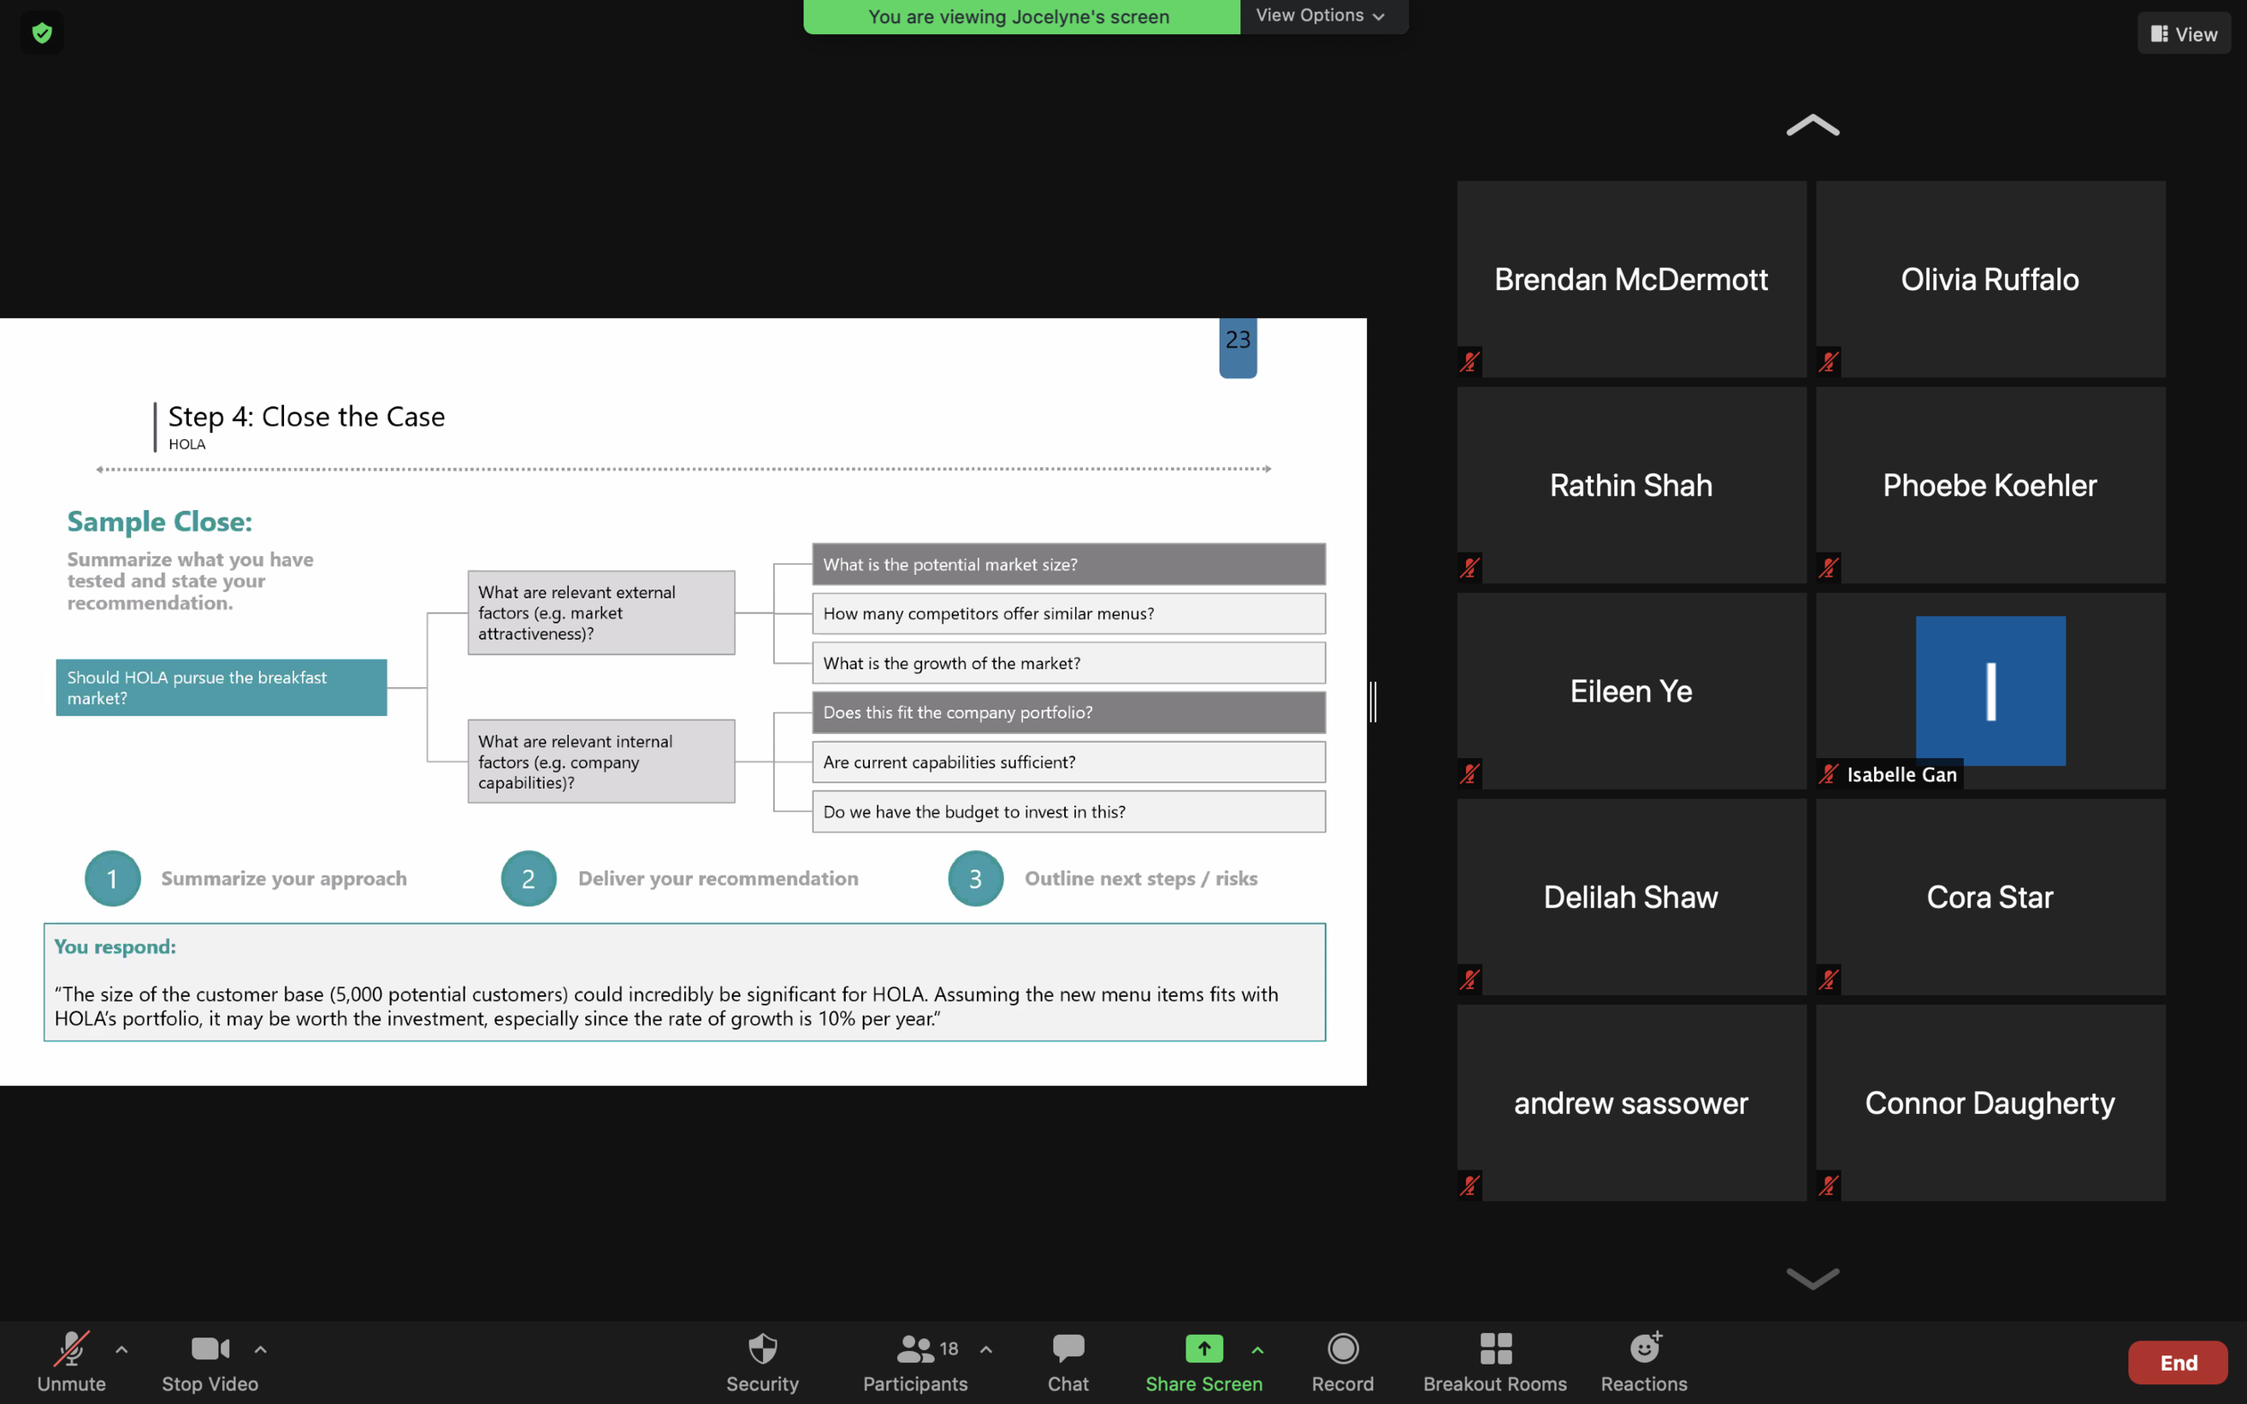Expand audio options arrow beside Unmute
This screenshot has height=1404, width=2247.
pyautogui.click(x=121, y=1349)
